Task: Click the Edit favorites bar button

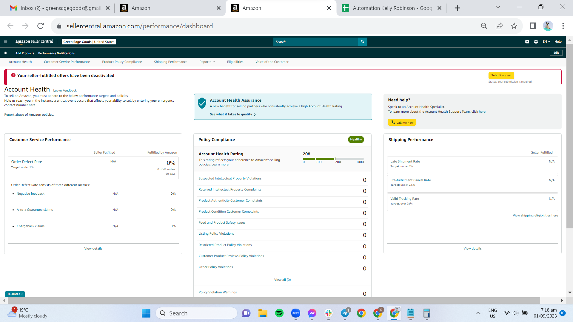Action: pos(556,53)
